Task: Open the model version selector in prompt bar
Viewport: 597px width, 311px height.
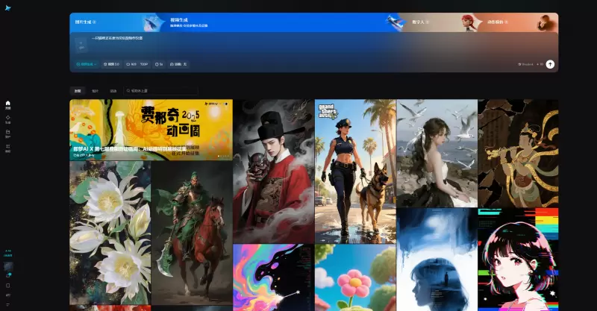Action: coord(111,64)
